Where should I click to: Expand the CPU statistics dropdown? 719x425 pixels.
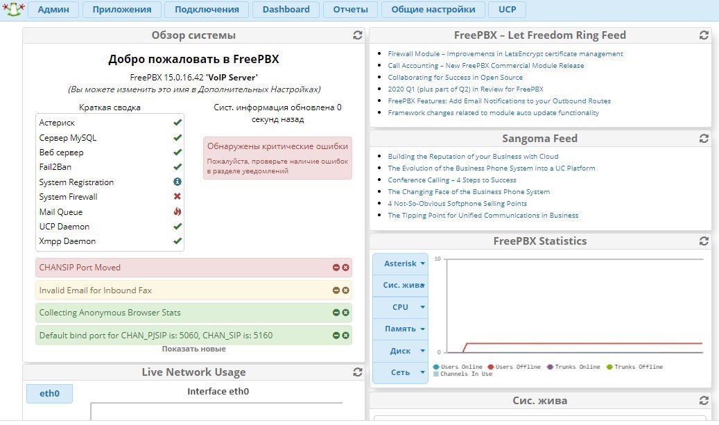click(400, 307)
